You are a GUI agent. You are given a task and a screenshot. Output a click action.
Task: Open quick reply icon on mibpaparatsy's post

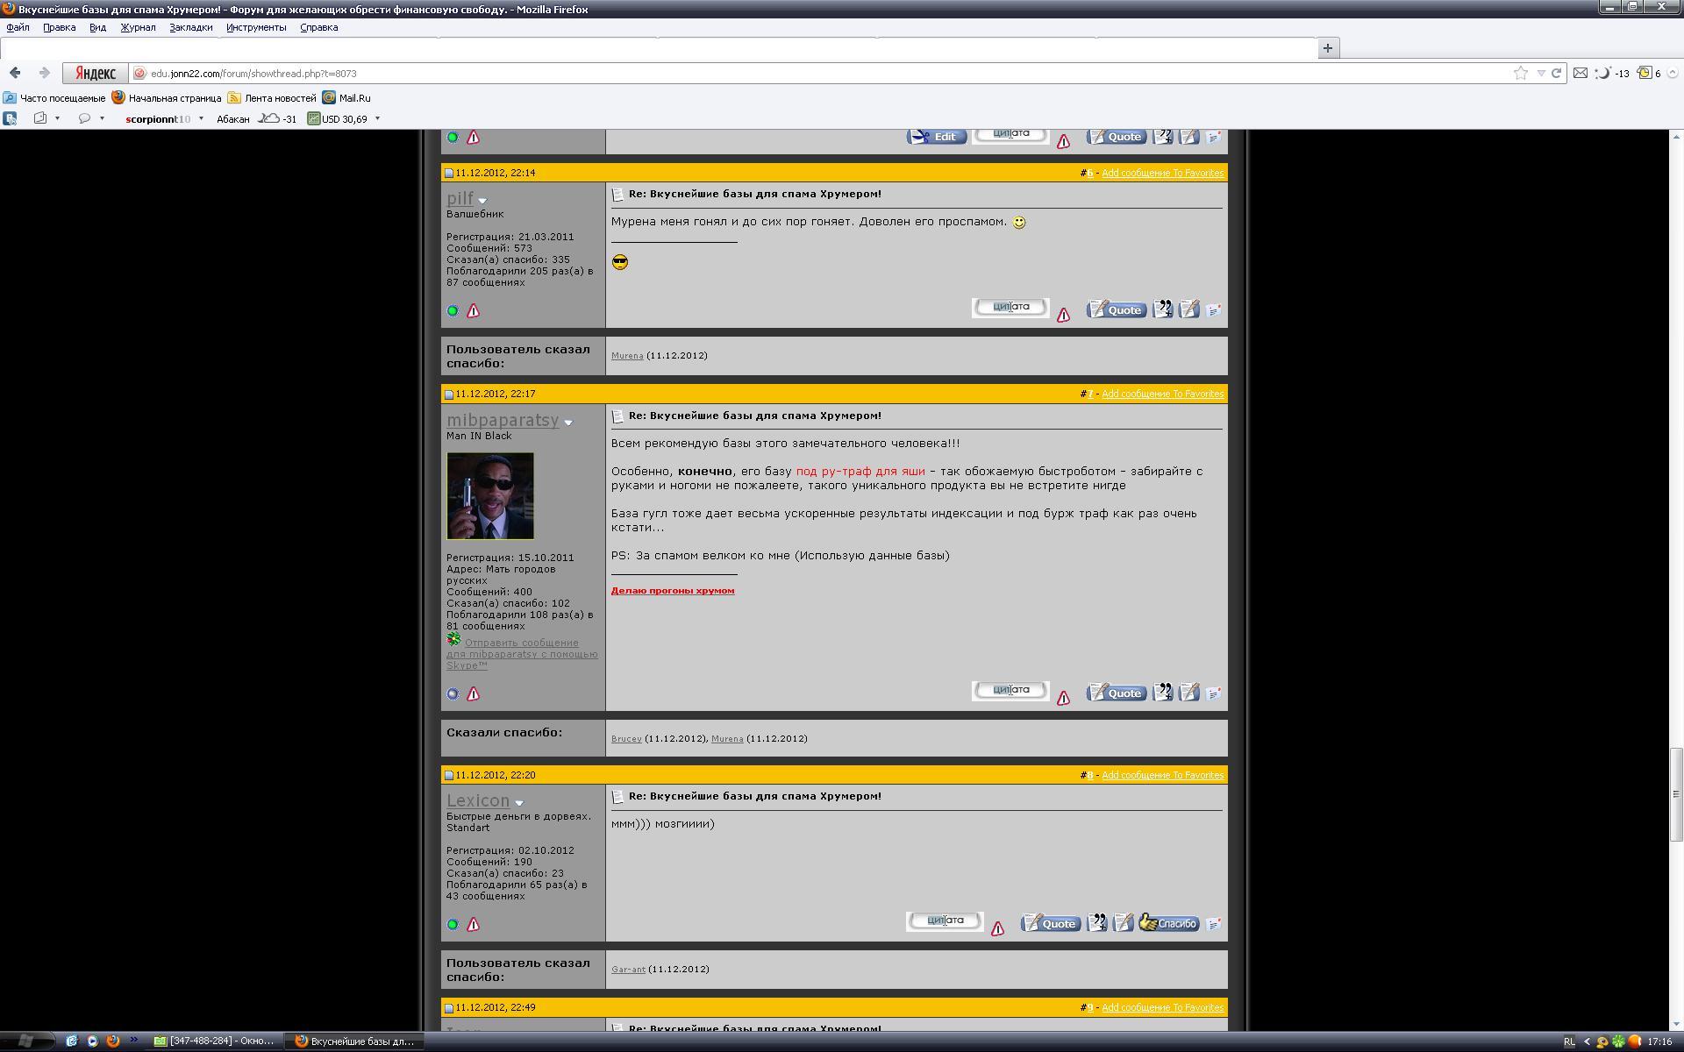click(1188, 693)
